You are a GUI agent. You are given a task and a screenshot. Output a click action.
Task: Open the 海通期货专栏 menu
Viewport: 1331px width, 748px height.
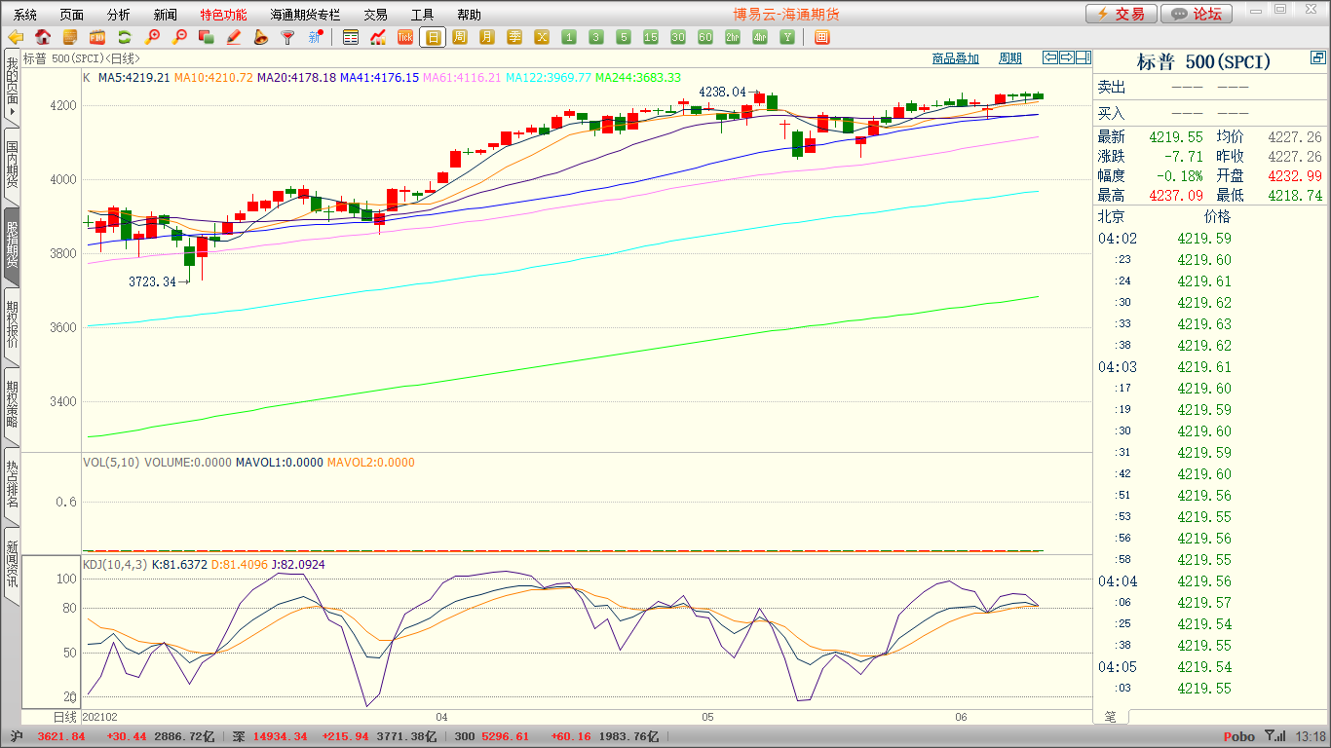306,15
